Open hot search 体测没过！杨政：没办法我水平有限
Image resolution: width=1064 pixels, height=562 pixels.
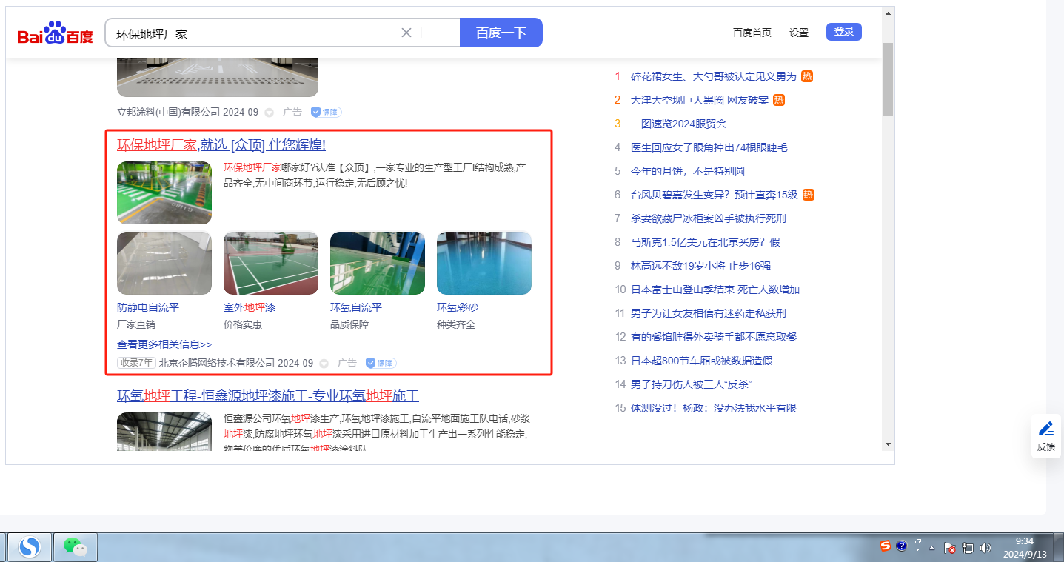tap(714, 408)
